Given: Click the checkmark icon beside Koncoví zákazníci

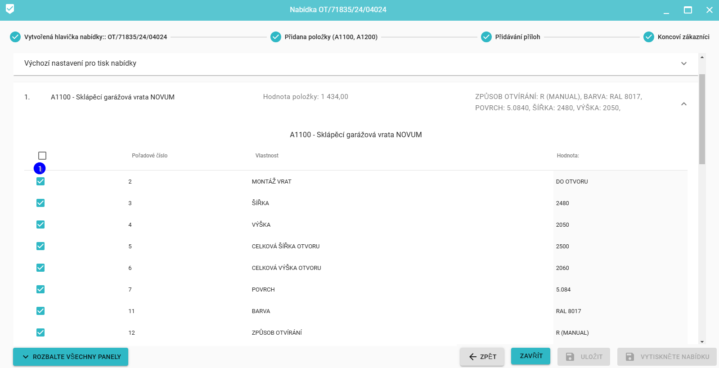Looking at the screenshot, I should click(x=649, y=37).
